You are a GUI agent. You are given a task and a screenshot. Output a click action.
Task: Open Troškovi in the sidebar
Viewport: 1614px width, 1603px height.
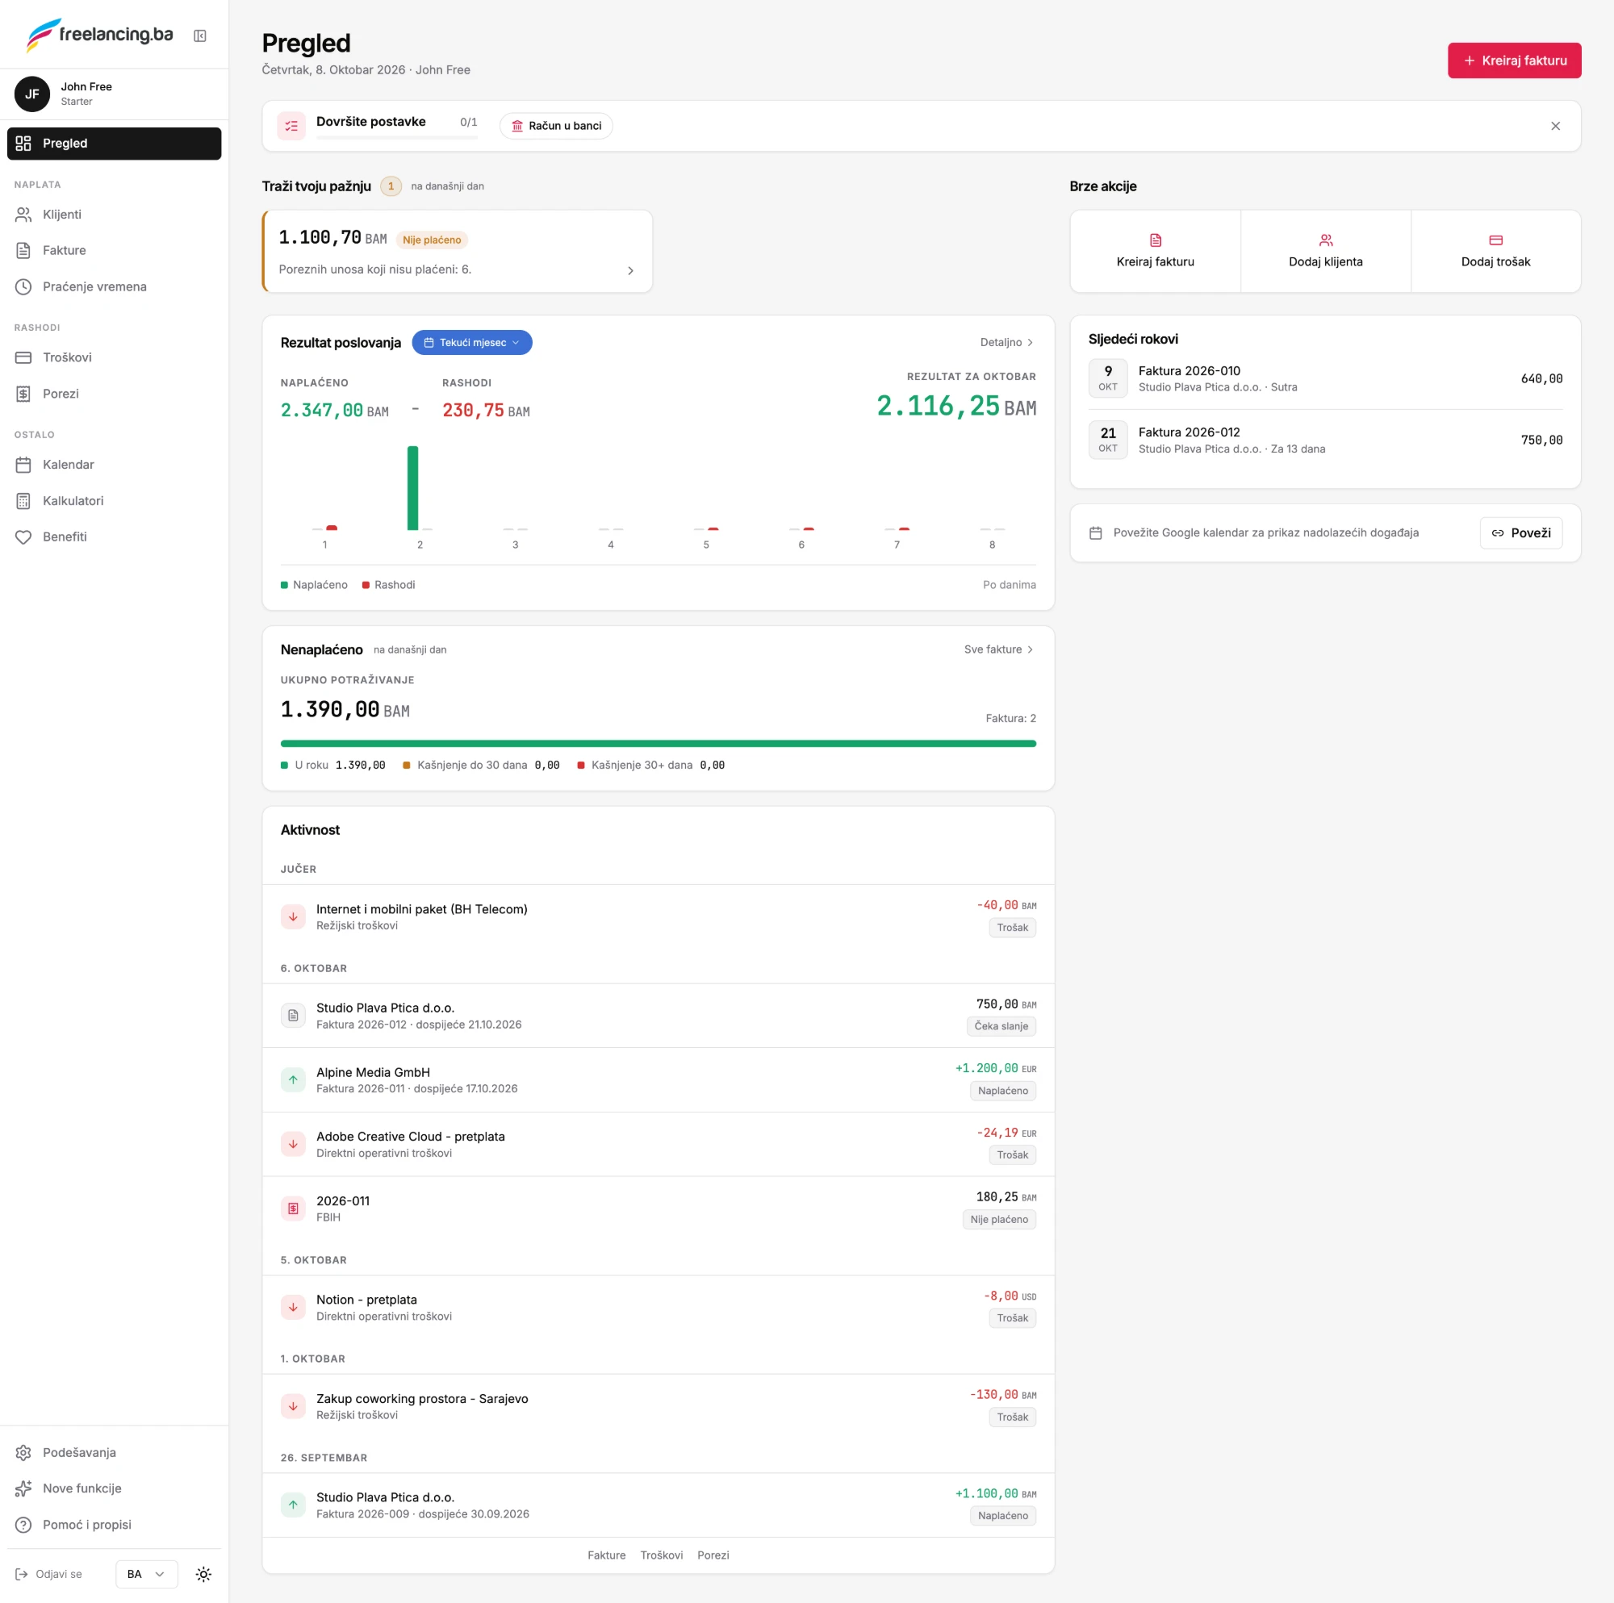click(x=115, y=357)
